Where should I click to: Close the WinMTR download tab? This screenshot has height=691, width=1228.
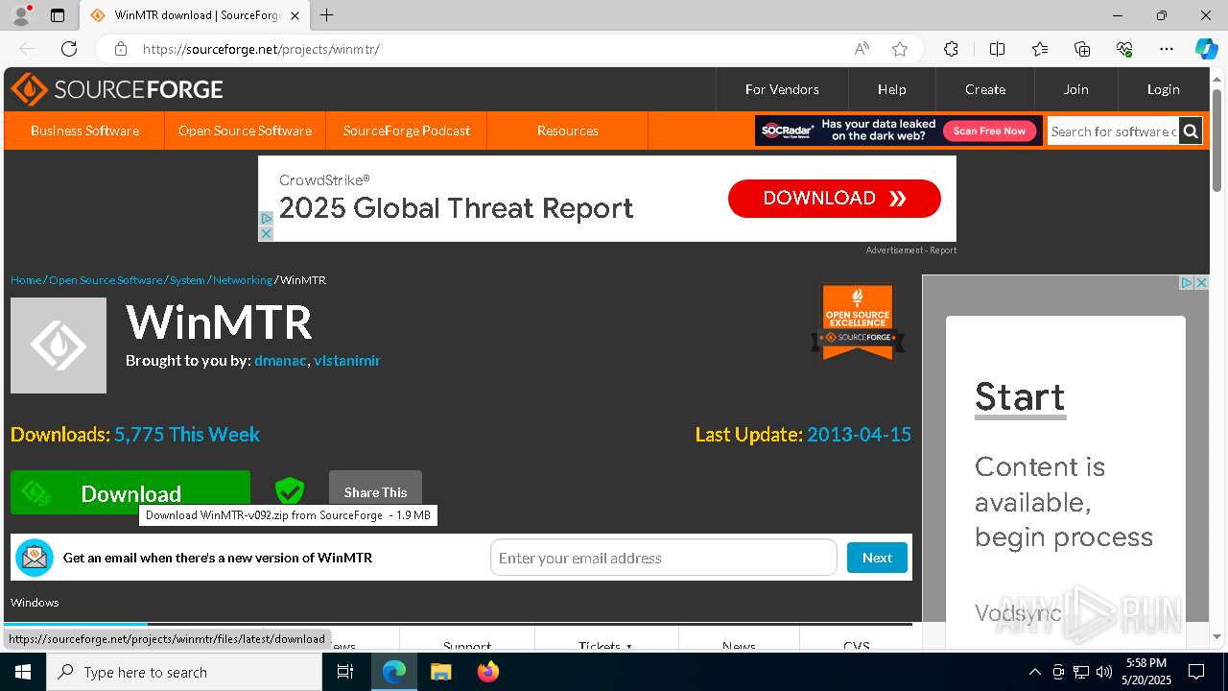click(295, 15)
